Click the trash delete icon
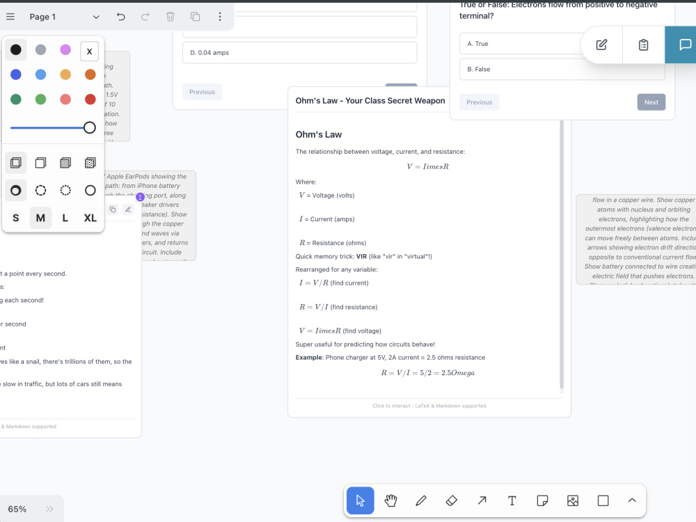The image size is (696, 522). 170,17
